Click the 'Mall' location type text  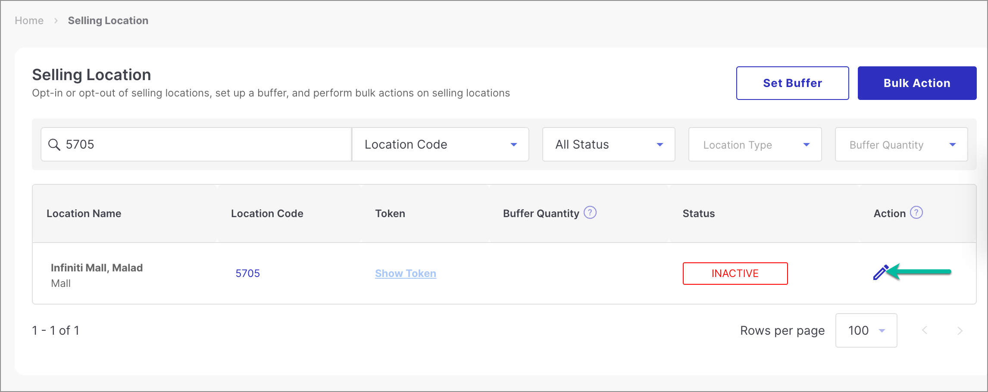(60, 283)
